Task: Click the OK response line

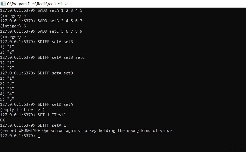Action: [2, 120]
